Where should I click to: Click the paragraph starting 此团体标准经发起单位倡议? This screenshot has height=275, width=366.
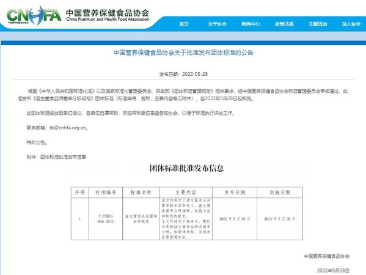pyautogui.click(x=131, y=113)
